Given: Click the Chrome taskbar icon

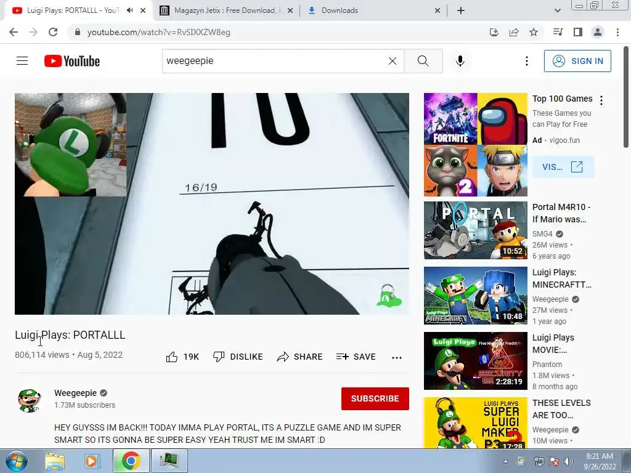Looking at the screenshot, I should pyautogui.click(x=131, y=461).
